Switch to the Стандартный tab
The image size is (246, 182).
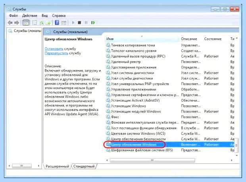(x=84, y=166)
